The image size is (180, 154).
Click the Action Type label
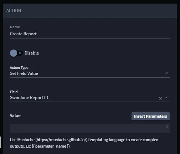19,68
